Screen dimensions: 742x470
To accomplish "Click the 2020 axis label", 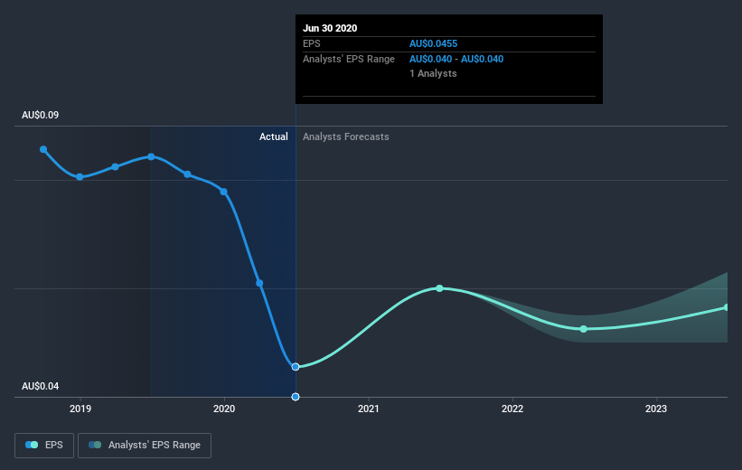I will (x=224, y=409).
